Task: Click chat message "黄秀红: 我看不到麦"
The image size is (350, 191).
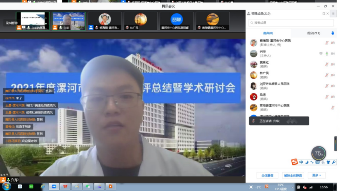Action: pos(18,126)
